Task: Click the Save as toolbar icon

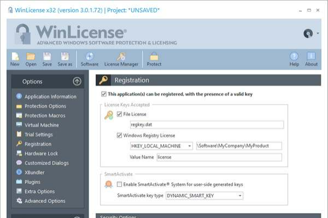Action: click(x=65, y=57)
